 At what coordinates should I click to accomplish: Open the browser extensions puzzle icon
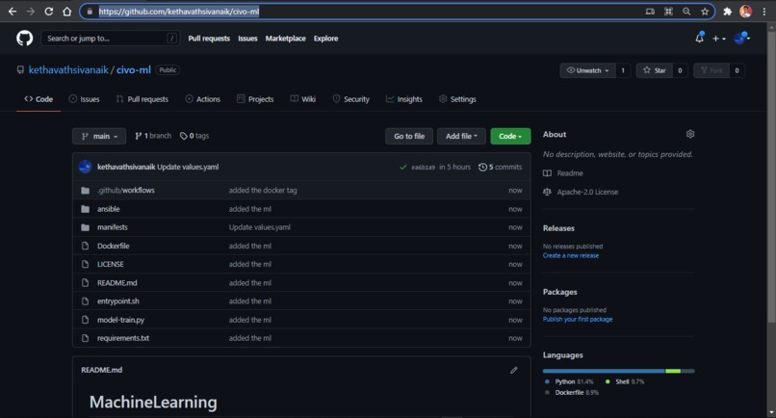pos(727,12)
